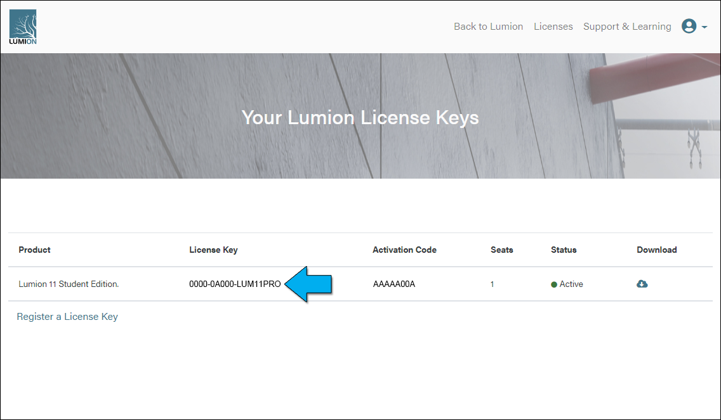
Task: Open the Licenses menu item
Action: click(553, 27)
